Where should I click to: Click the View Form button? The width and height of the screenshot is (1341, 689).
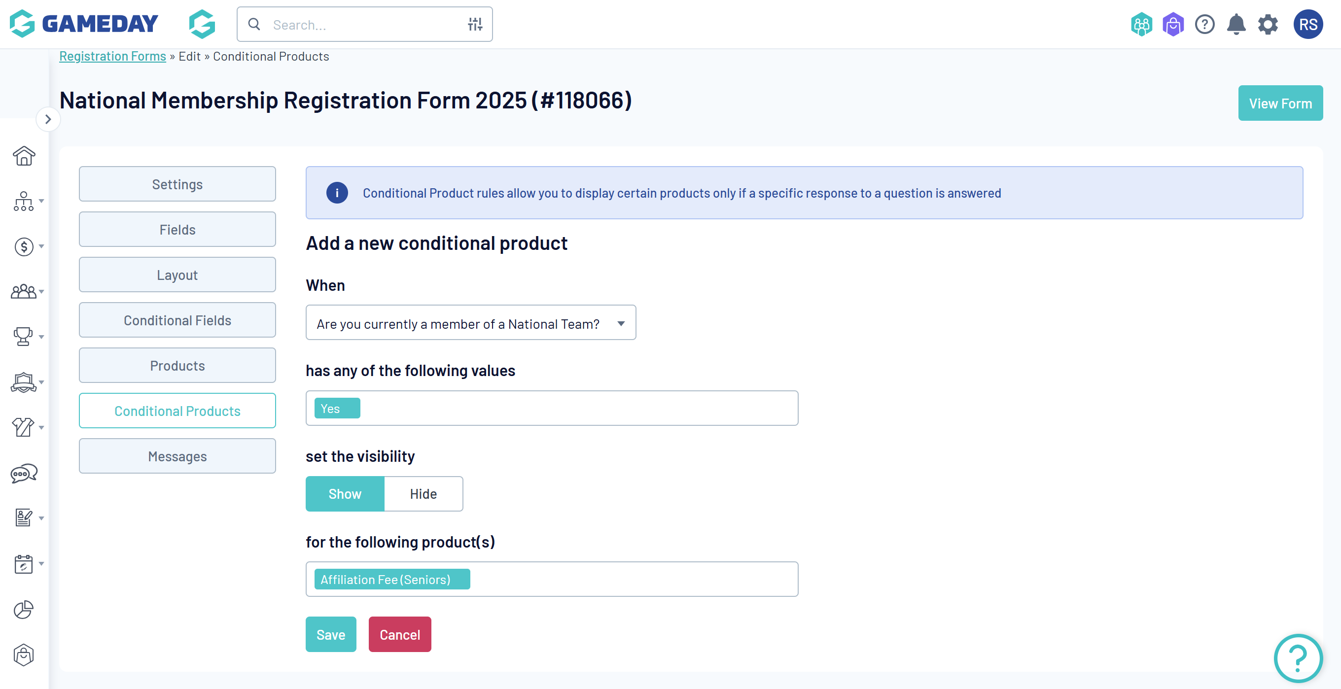pos(1279,103)
